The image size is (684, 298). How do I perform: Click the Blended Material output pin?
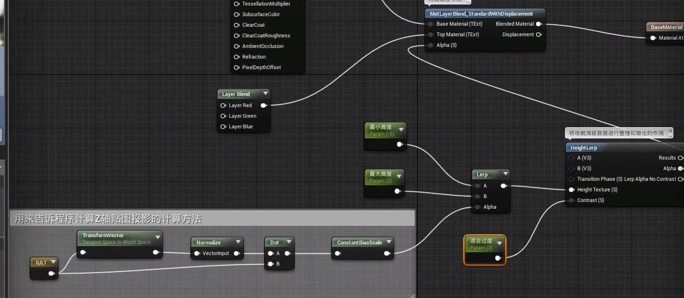(538, 24)
